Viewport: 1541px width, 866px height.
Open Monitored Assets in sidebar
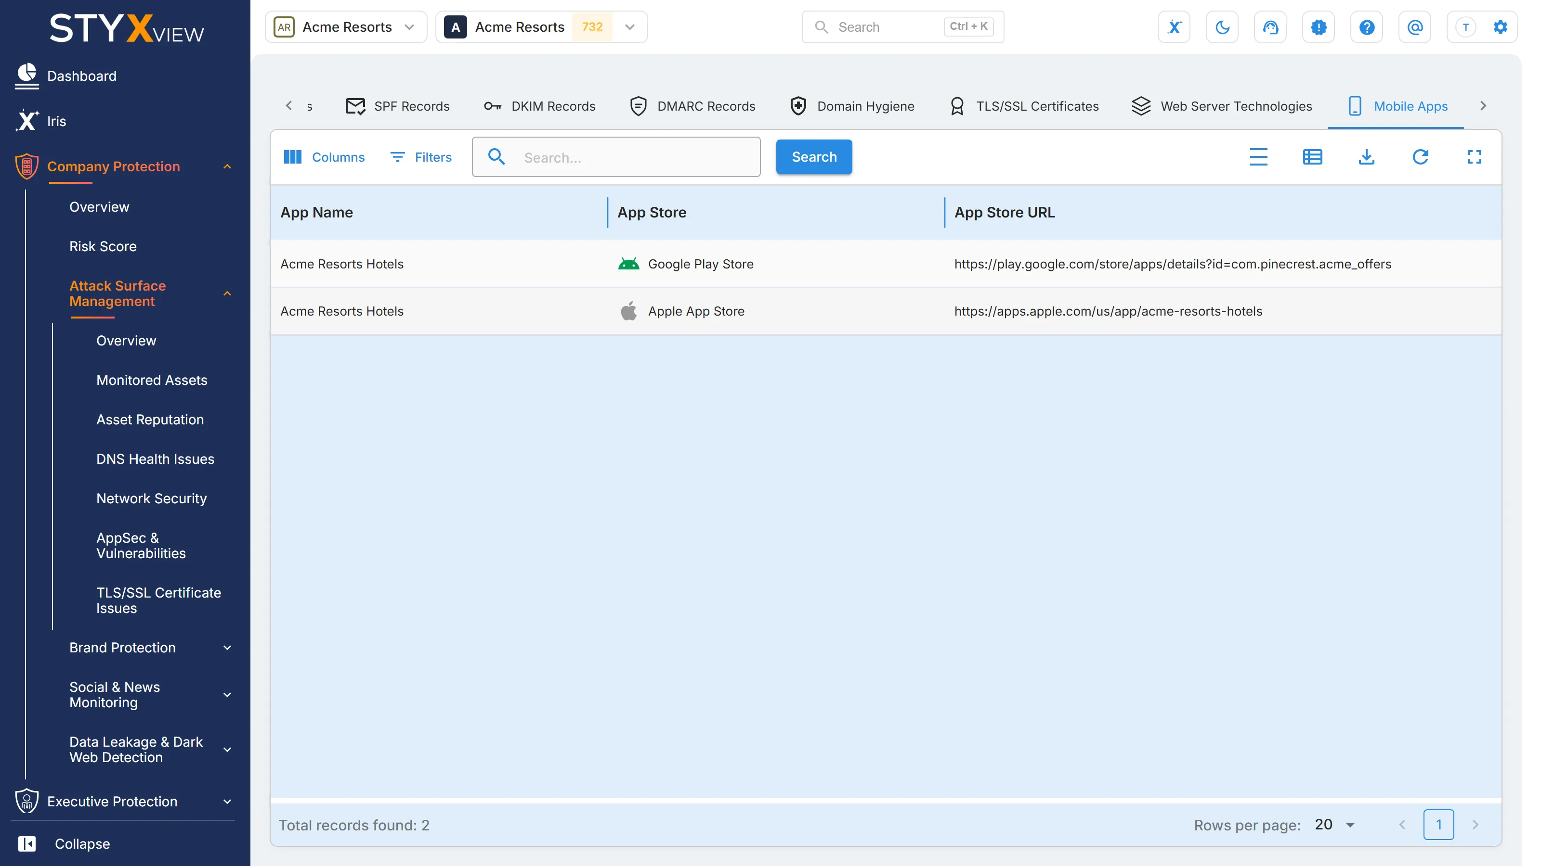pos(151,380)
